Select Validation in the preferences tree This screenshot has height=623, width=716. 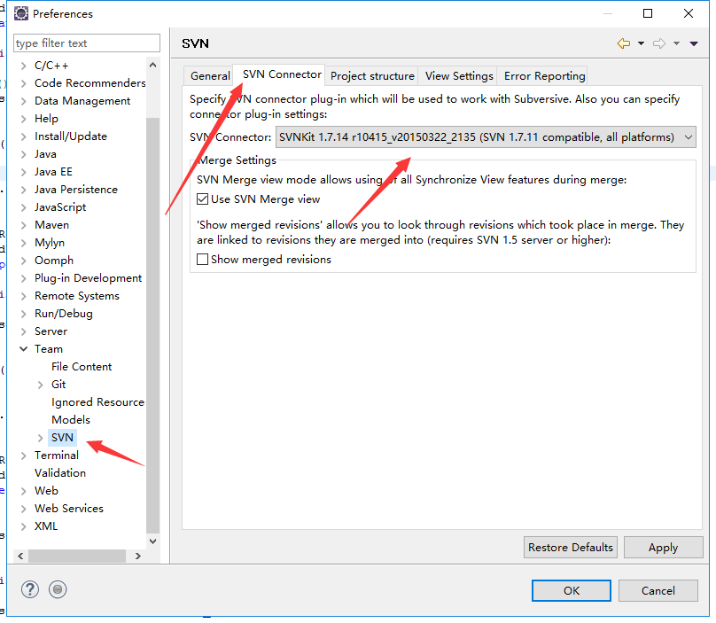(60, 473)
